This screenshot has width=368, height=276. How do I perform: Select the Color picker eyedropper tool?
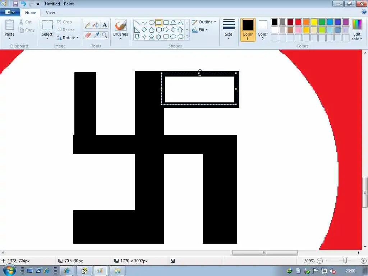coord(96,35)
